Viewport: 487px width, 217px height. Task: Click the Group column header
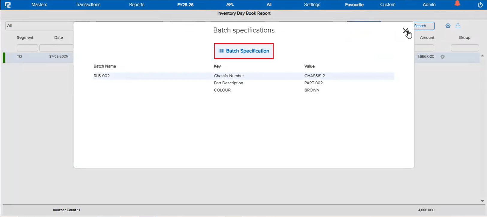coord(465,38)
